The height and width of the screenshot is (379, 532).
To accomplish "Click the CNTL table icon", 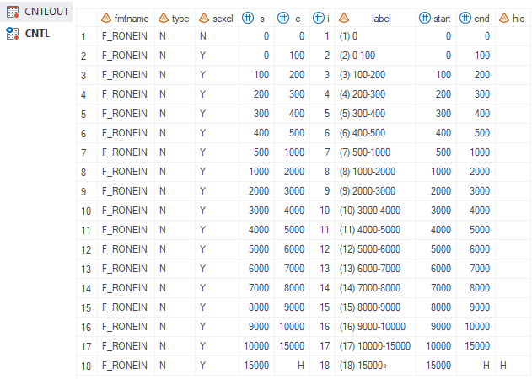I will [x=13, y=33].
